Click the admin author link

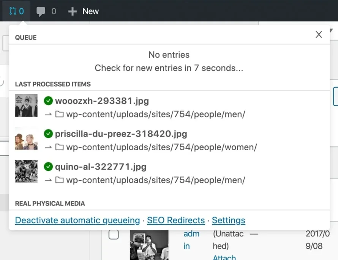[x=191, y=240]
